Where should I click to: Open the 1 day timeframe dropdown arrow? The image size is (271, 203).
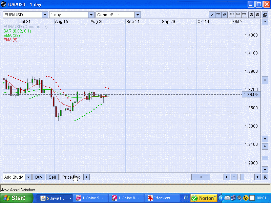[x=91, y=15]
